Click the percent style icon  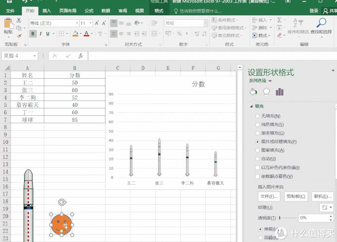coord(179,34)
